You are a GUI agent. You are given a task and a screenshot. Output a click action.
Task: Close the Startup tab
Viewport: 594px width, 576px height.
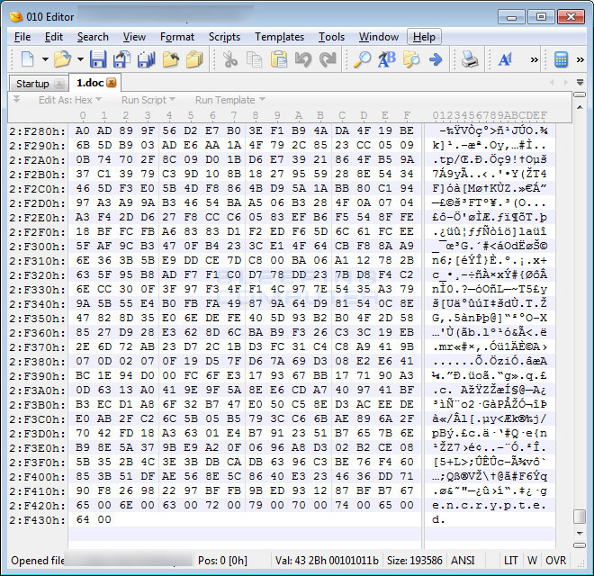click(x=59, y=84)
